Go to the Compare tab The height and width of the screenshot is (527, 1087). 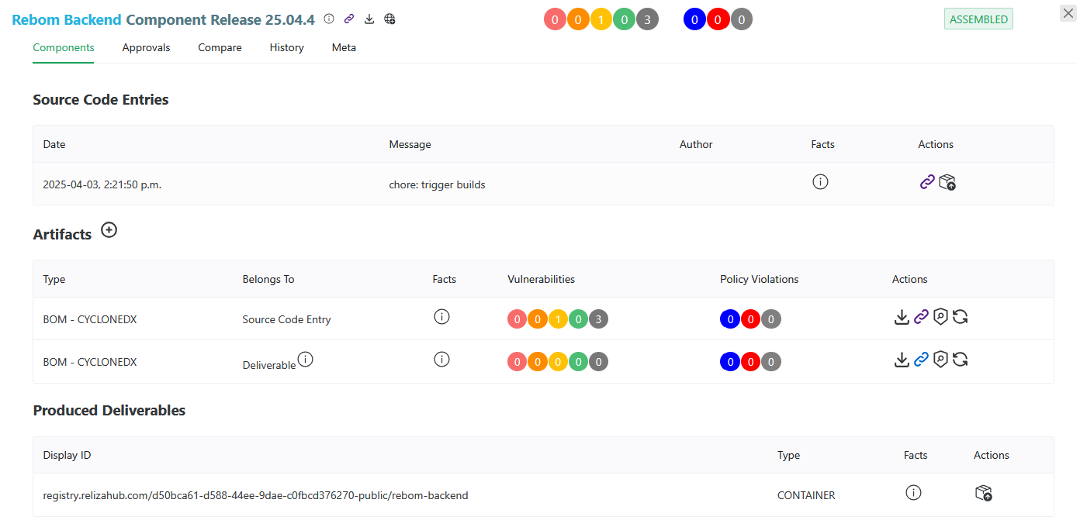coord(220,47)
